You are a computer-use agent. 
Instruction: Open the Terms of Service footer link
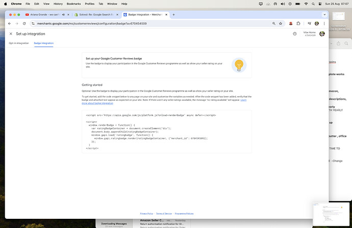click(x=164, y=213)
